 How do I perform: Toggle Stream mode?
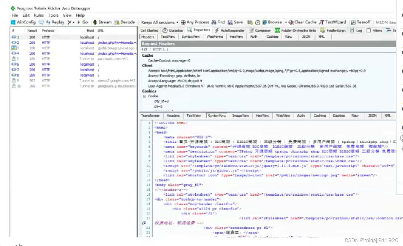[x=102, y=22]
